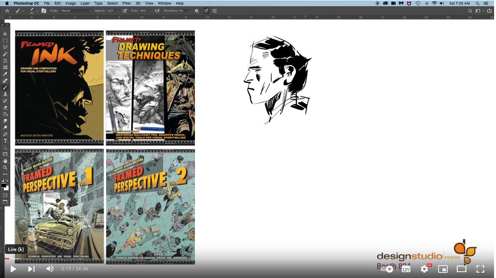The height and width of the screenshot is (278, 496).
Task: Select the History Brush tool
Action: coord(5,101)
